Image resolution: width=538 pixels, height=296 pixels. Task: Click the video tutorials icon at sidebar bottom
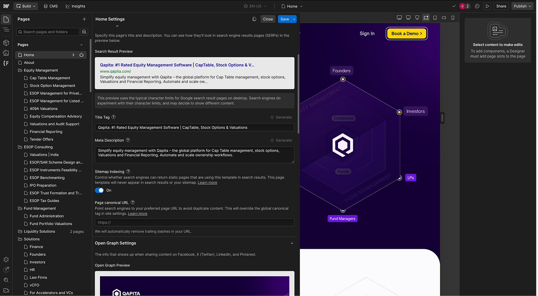[x=6, y=290]
